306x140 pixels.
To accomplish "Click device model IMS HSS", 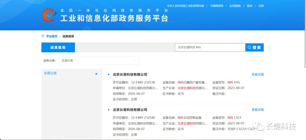I will pyautogui.click(x=233, y=82).
